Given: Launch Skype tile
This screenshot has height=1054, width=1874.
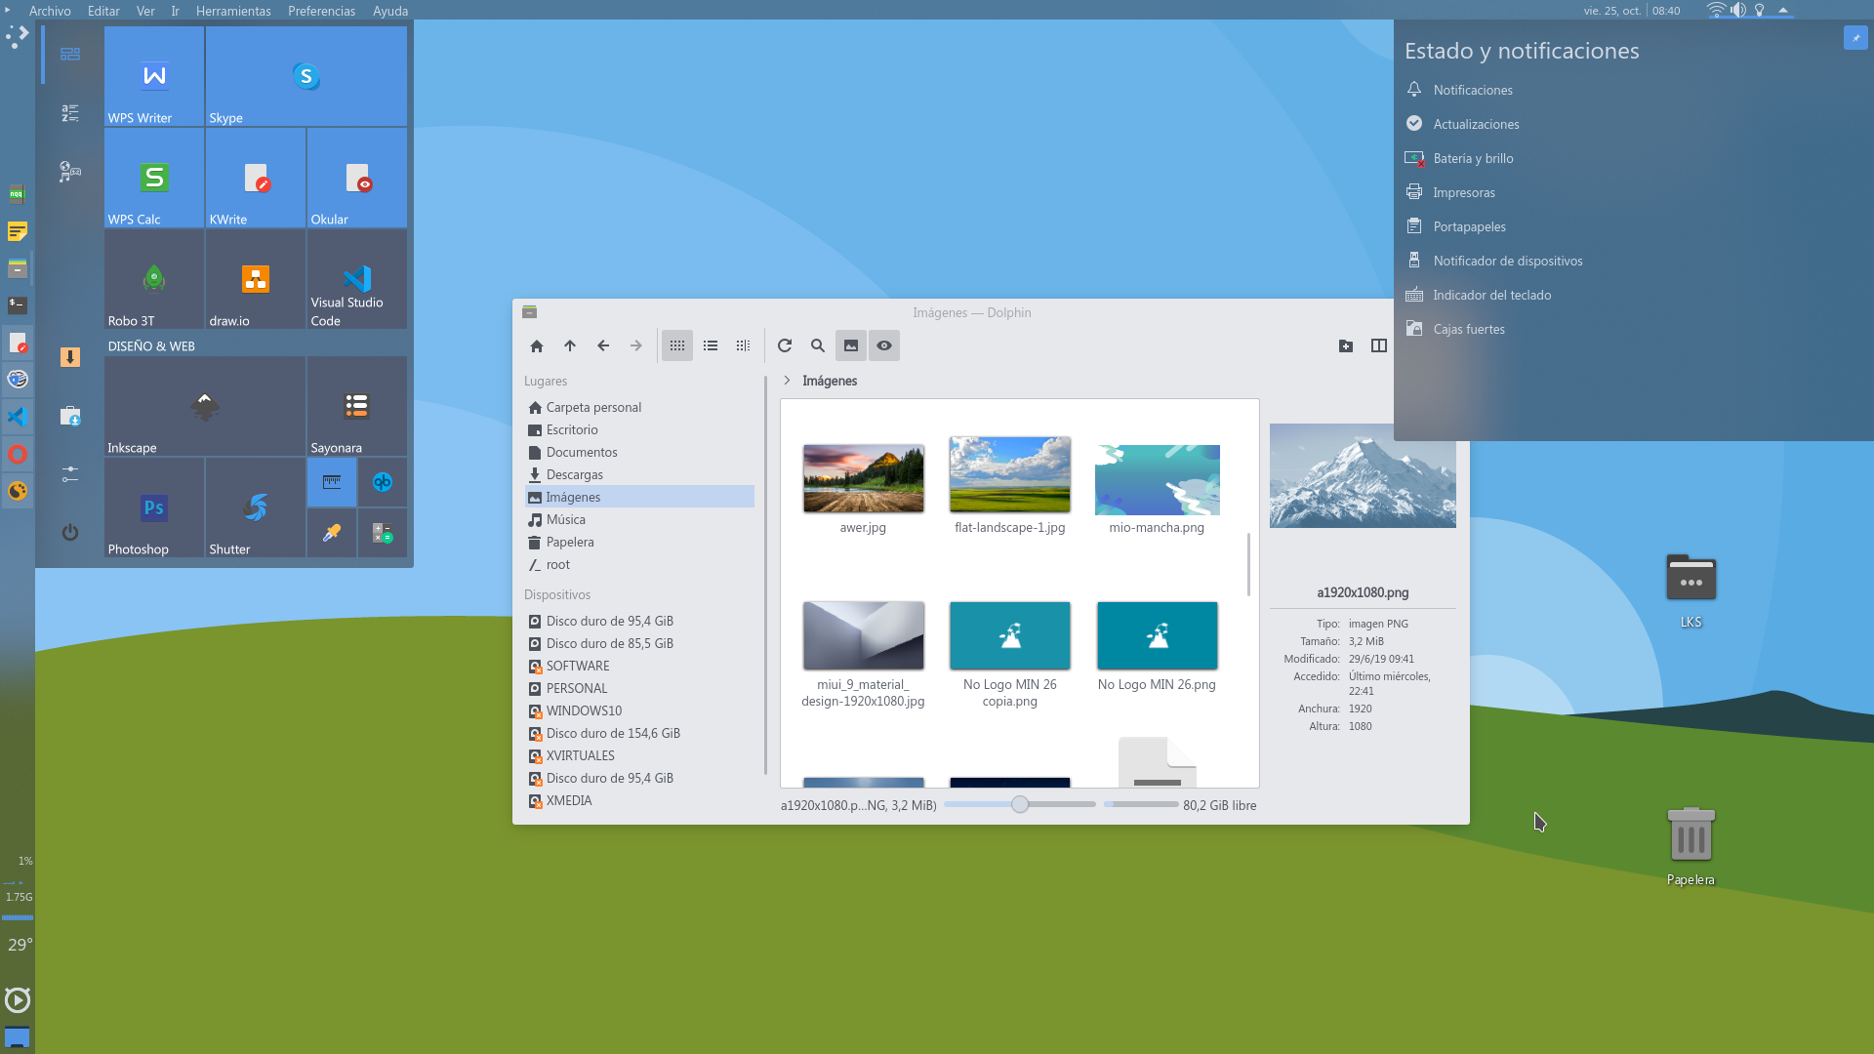Looking at the screenshot, I should coord(306,76).
